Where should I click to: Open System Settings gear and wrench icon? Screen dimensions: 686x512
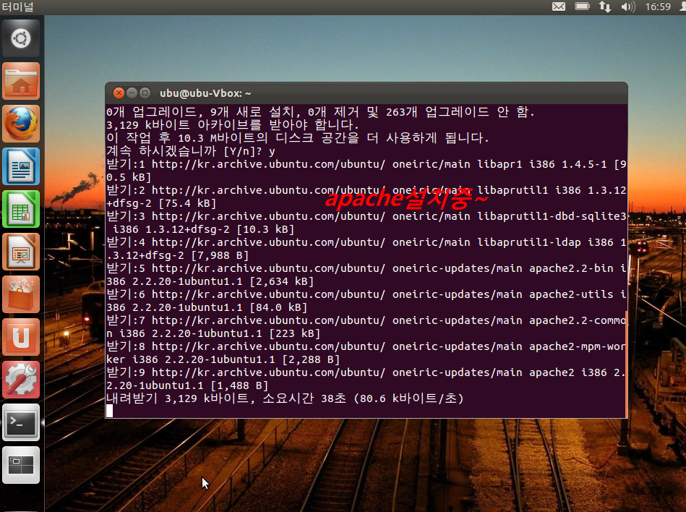(x=21, y=380)
